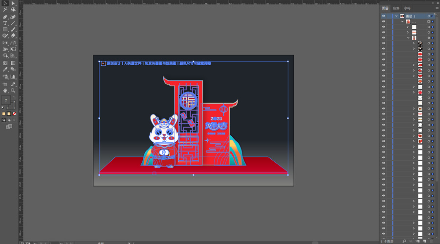The image size is (440, 244).
Task: Select the Curvature tool
Action: tap(13, 17)
